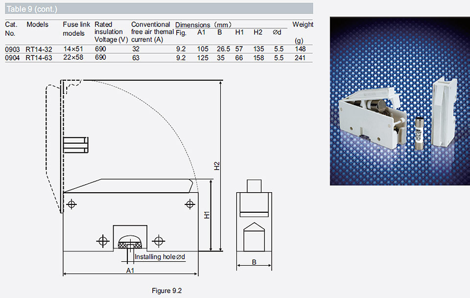Select the weight value "241"

coord(300,58)
